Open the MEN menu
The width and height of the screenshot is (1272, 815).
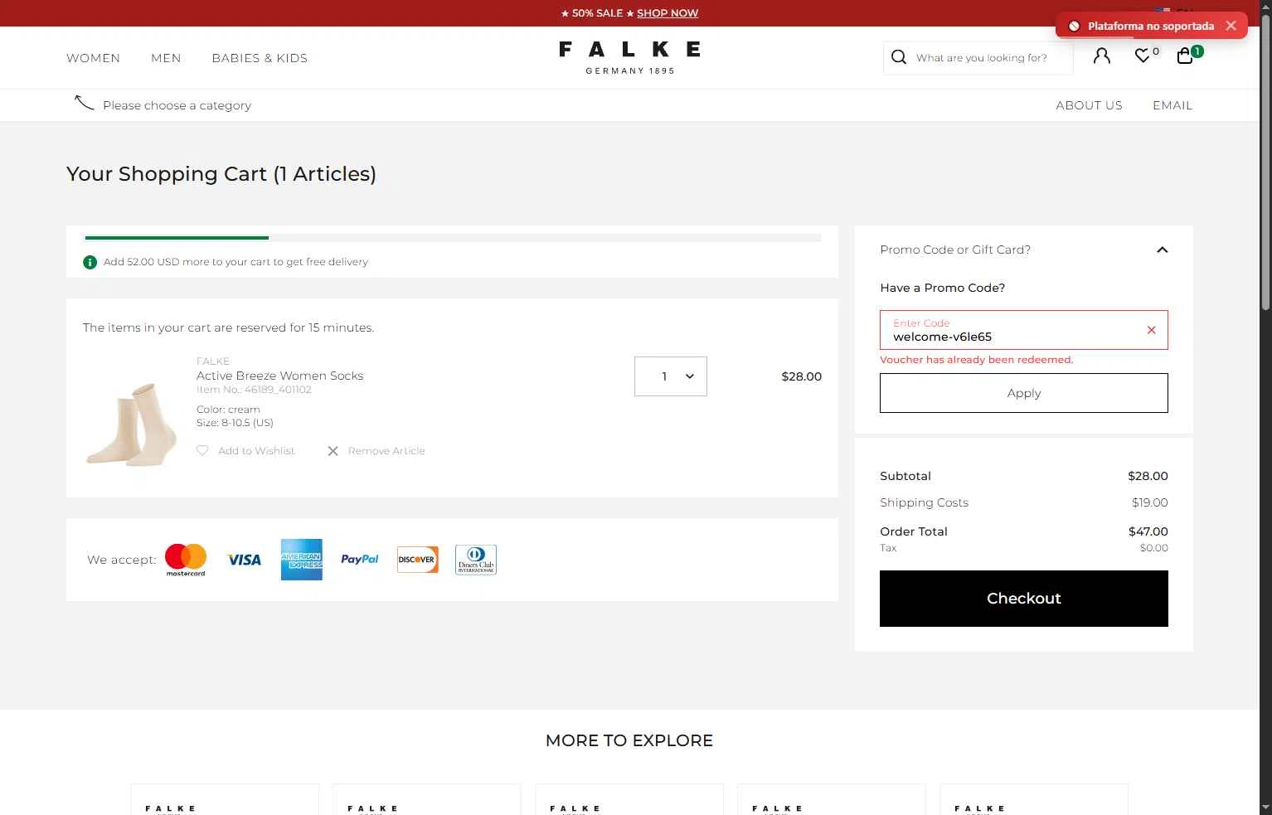pyautogui.click(x=166, y=58)
